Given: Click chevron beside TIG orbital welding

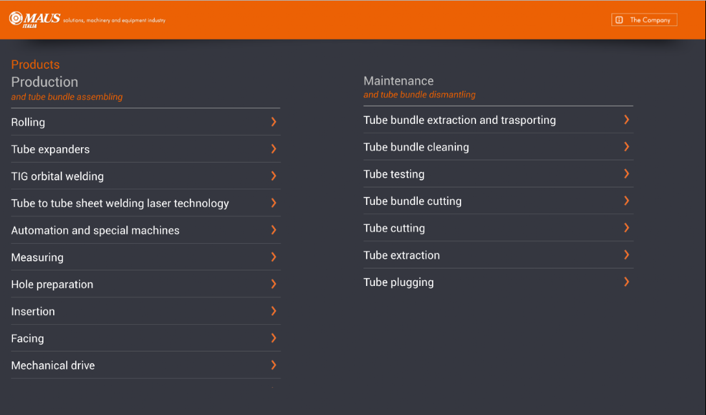Looking at the screenshot, I should pyautogui.click(x=274, y=176).
